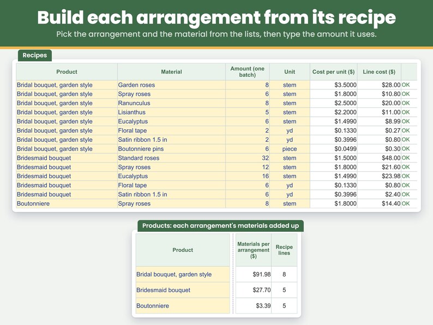Screen dimensions: 433x325
Task: Open product cell in Standard roses row
Action: click(x=67, y=158)
